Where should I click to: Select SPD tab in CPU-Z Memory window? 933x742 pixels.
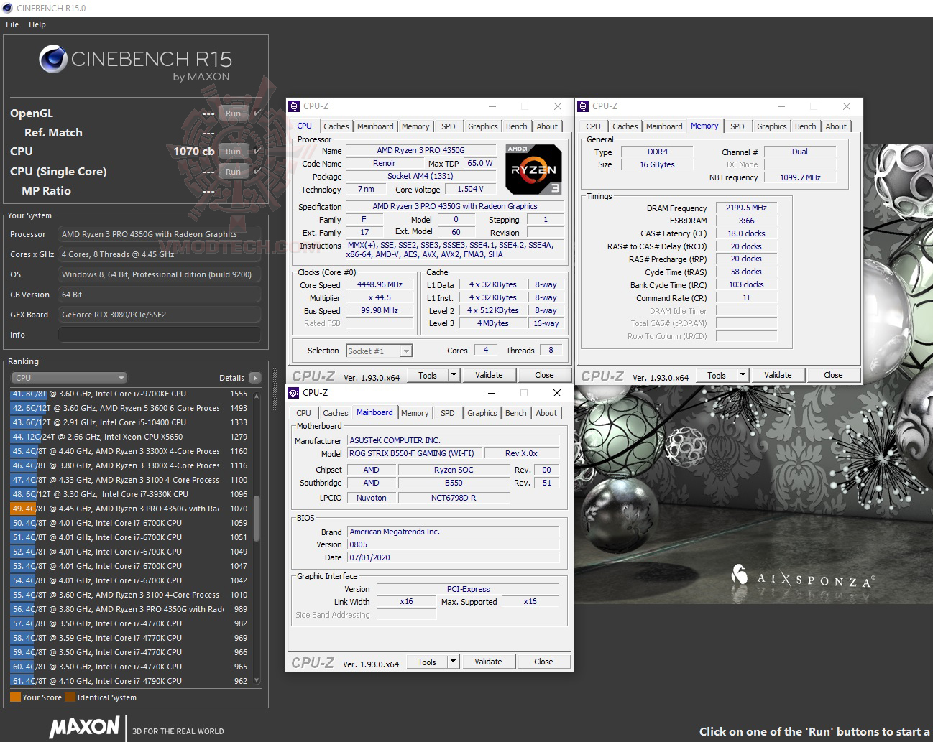coord(737,126)
